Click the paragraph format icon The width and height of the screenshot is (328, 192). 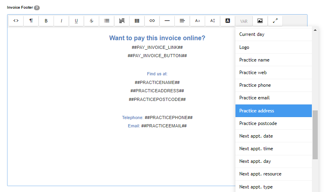click(31, 21)
